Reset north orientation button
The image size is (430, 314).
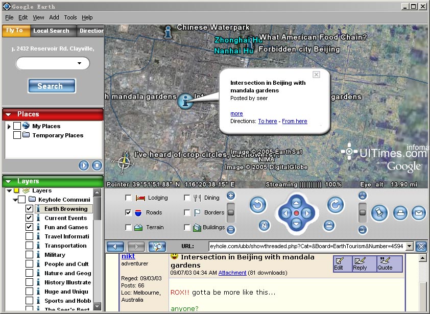point(264,226)
